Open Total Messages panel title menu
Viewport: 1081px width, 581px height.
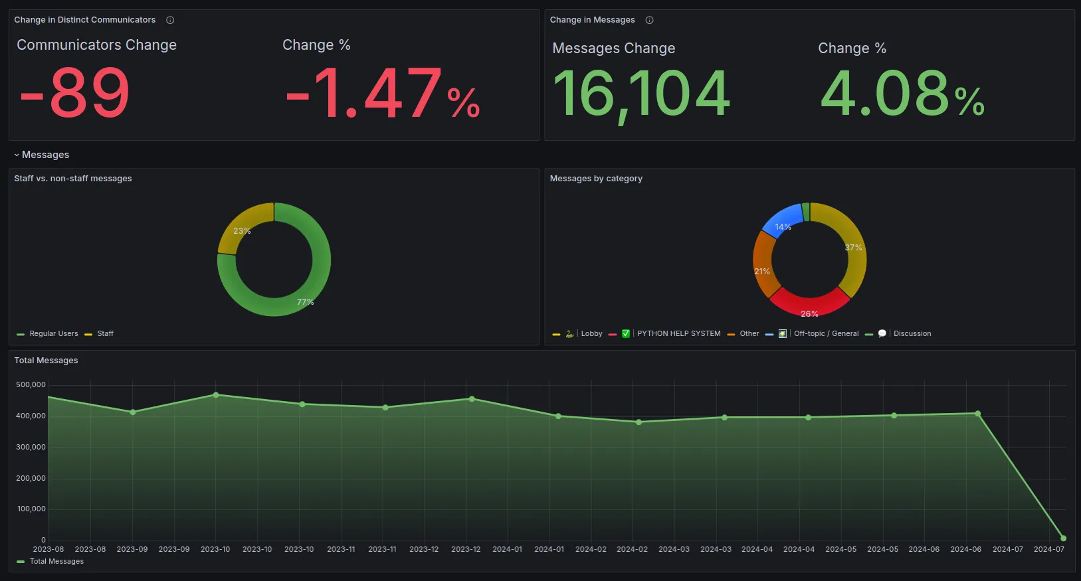47,361
